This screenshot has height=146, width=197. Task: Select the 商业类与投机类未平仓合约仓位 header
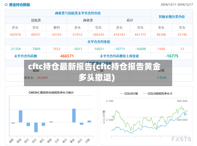point(78,13)
